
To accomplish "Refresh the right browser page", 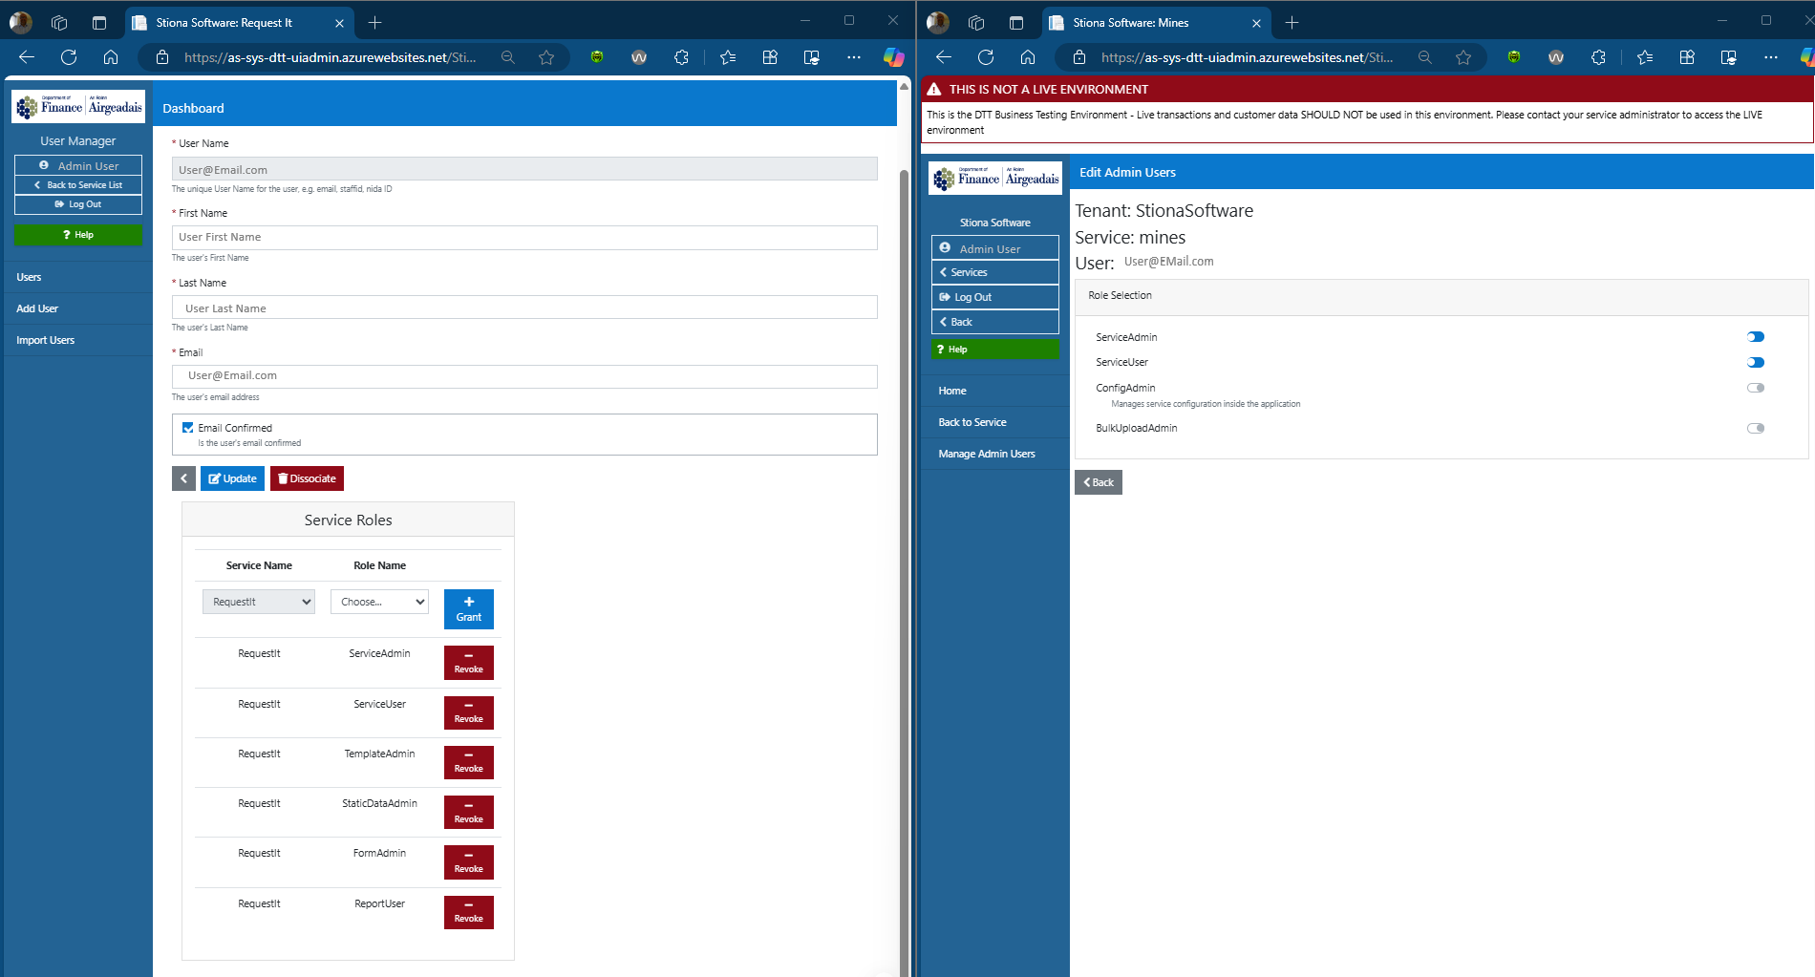I will (986, 57).
